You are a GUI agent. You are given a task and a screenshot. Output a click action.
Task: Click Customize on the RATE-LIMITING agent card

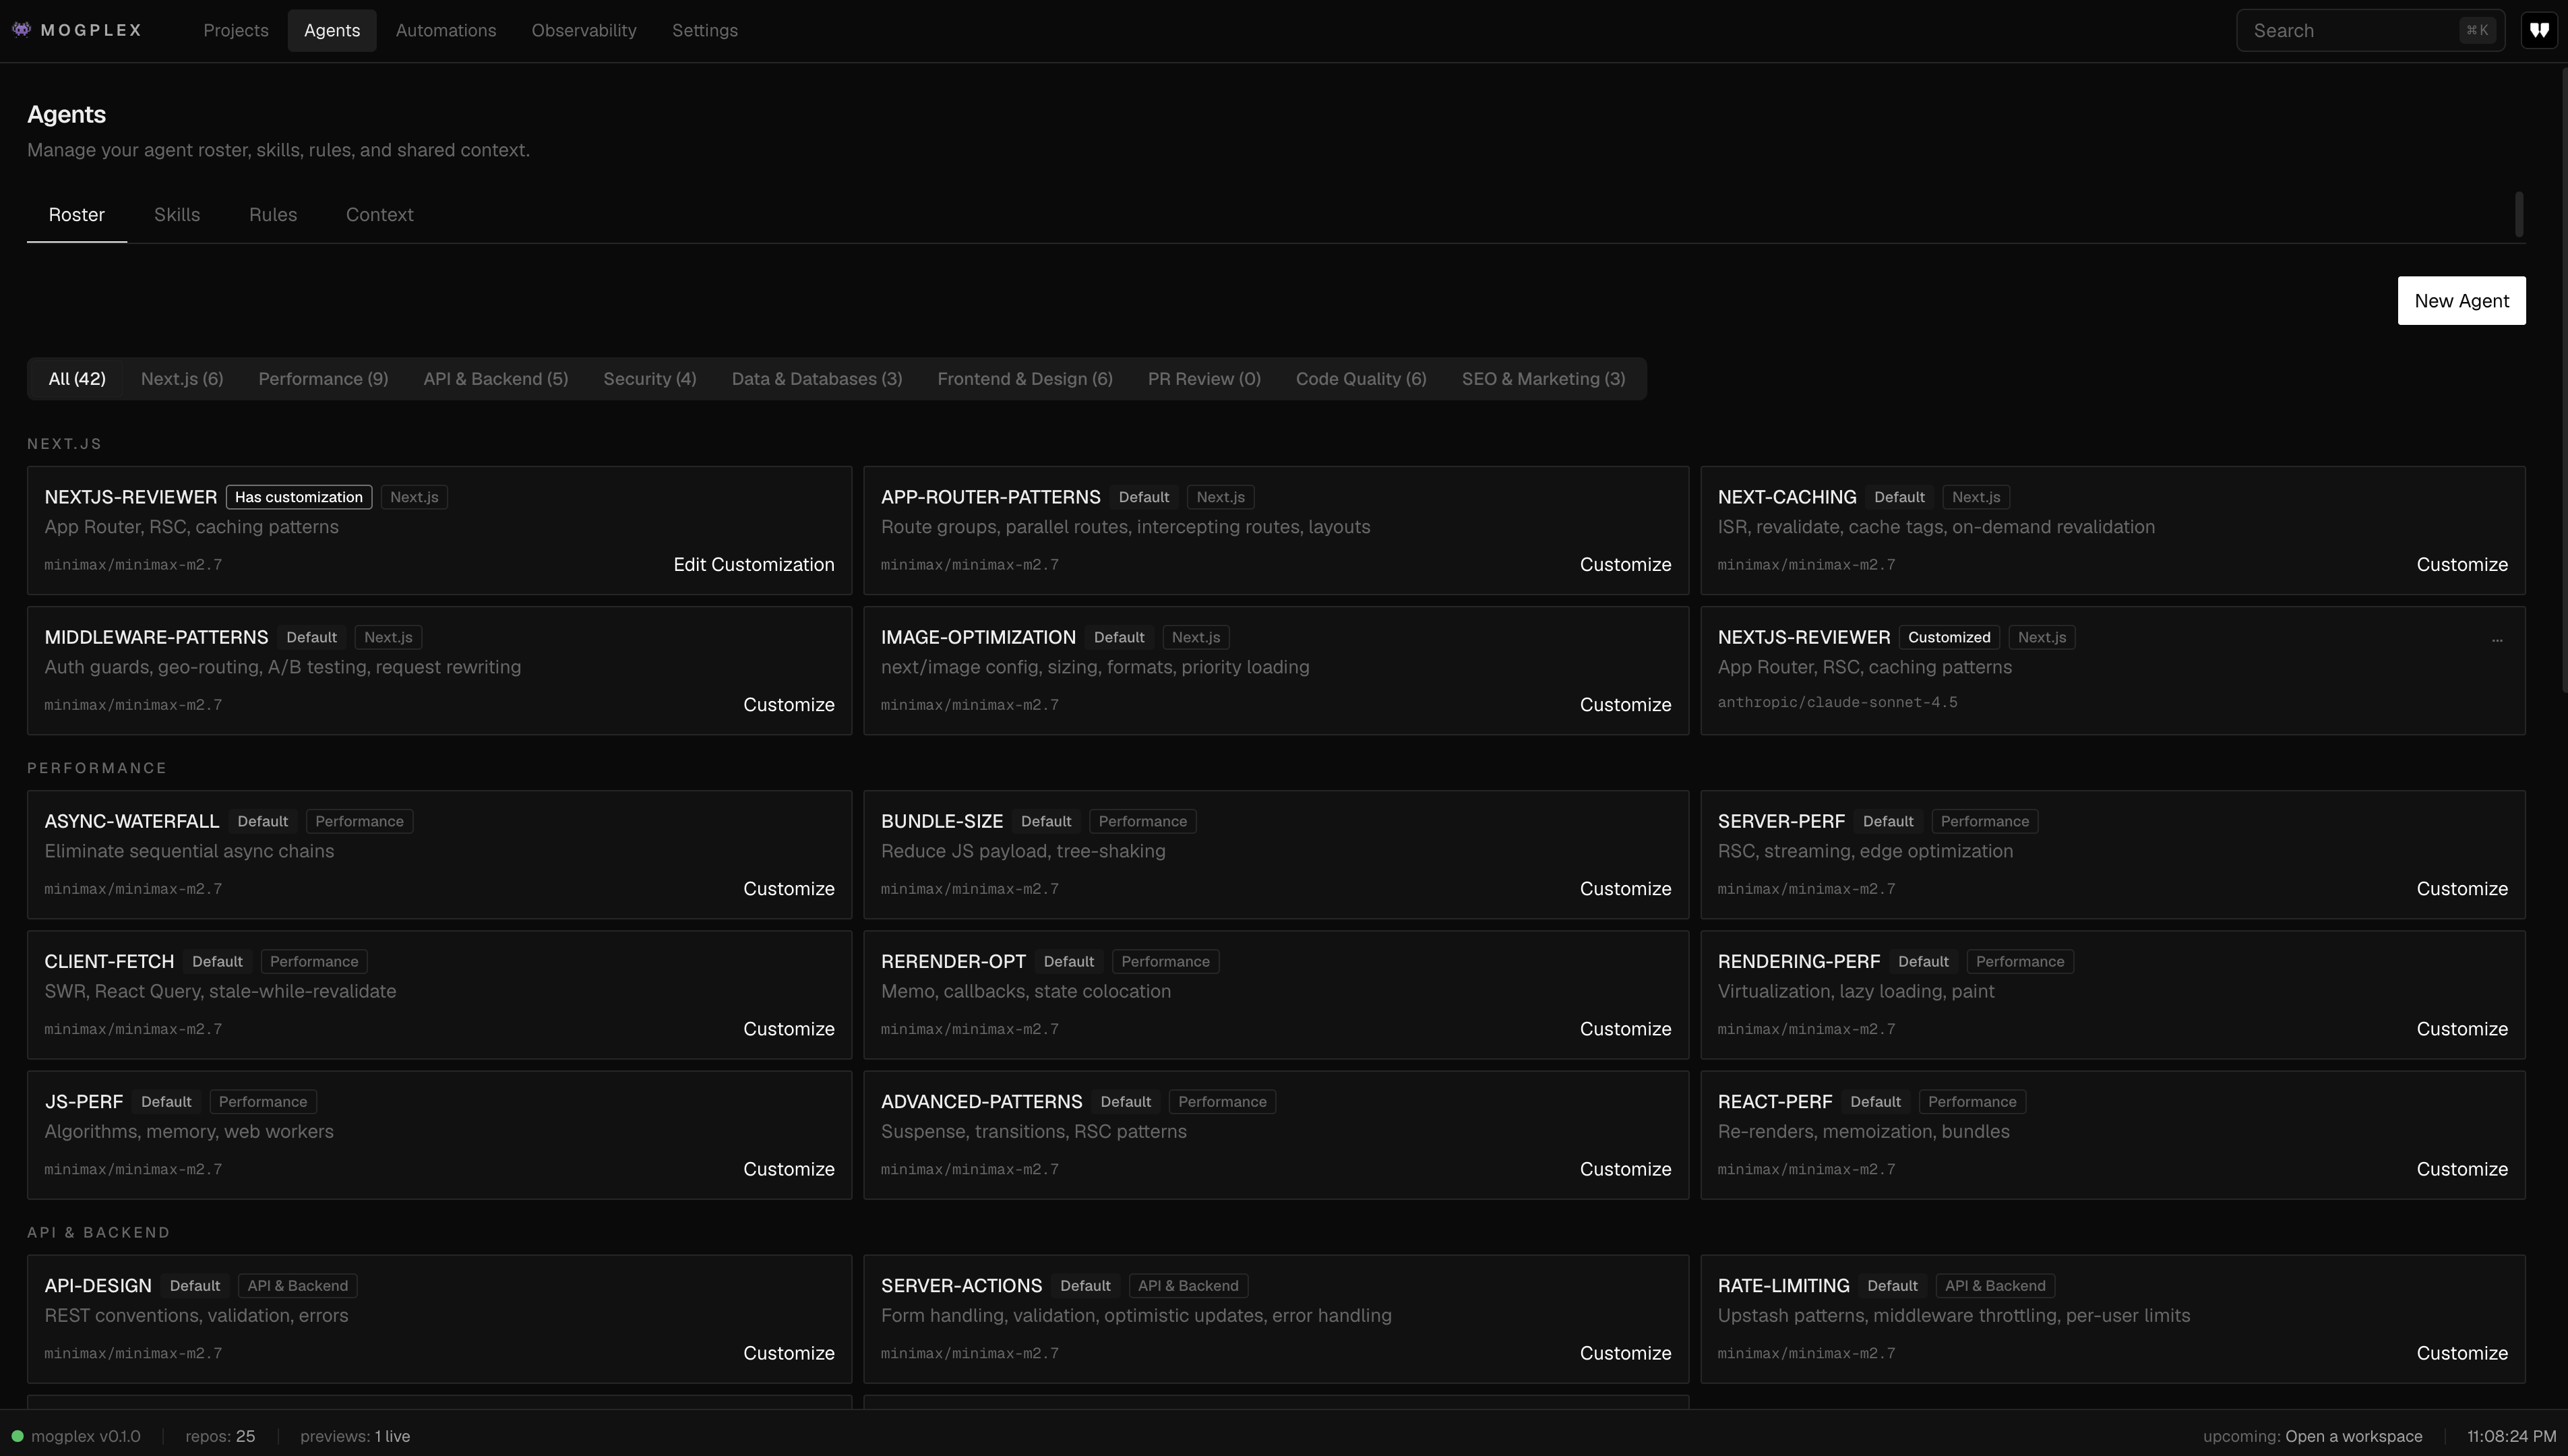(x=2461, y=1352)
